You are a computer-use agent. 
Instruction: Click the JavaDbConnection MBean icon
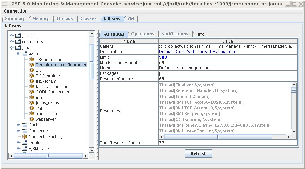click(x=31, y=87)
